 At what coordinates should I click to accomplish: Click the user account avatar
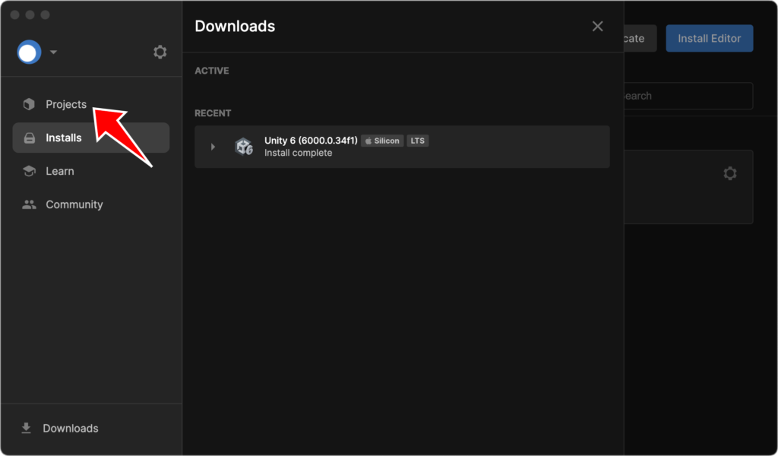click(x=29, y=52)
